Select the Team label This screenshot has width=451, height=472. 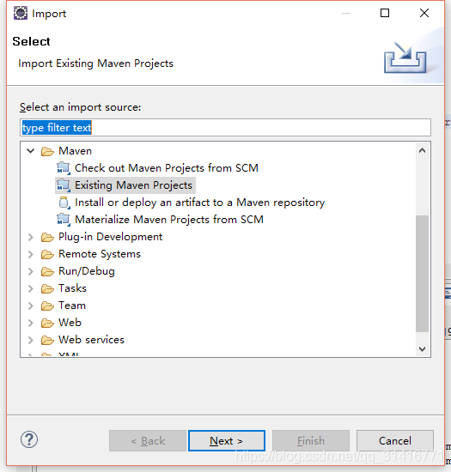coord(72,306)
